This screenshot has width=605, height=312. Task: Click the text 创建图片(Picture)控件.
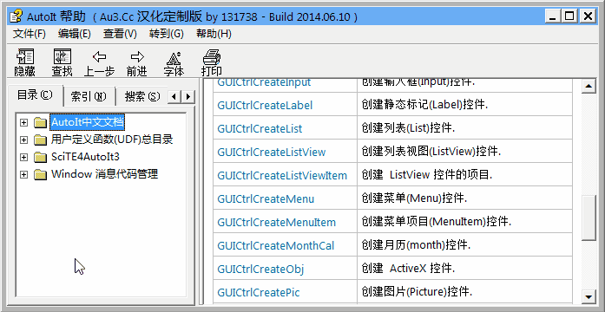(x=417, y=292)
